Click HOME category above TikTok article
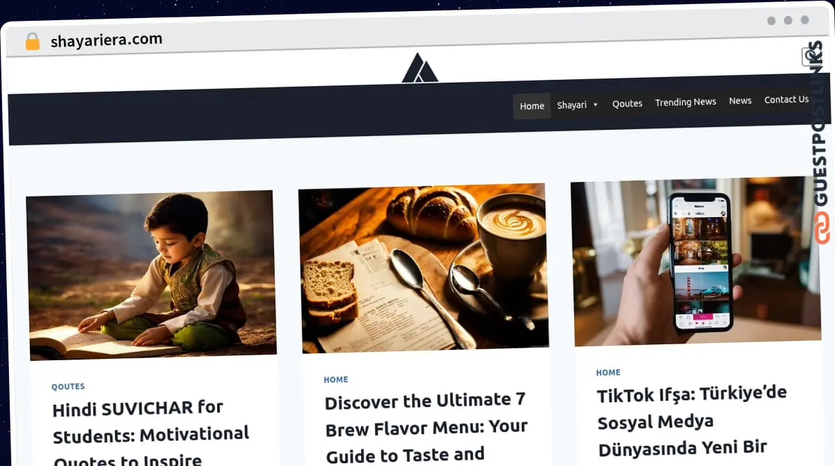 (x=608, y=373)
